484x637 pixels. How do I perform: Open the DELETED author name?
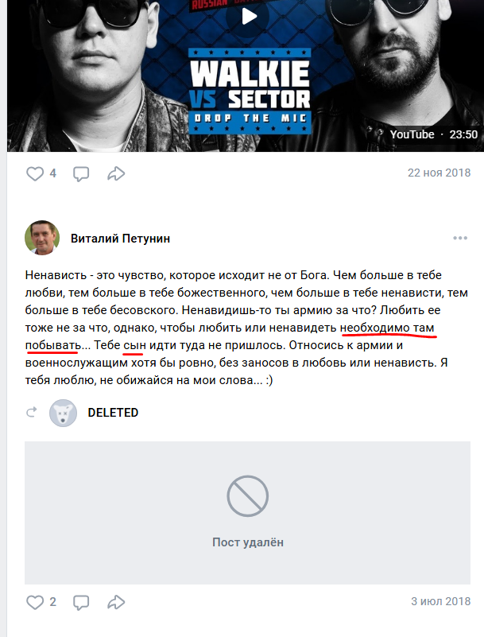click(x=113, y=413)
